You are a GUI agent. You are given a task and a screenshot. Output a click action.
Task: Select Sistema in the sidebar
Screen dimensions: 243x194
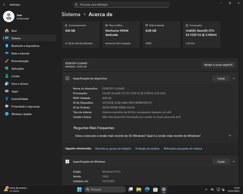30,38
